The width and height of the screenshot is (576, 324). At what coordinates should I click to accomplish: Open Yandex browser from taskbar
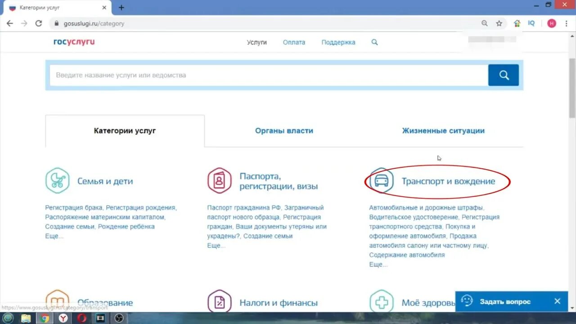[63, 318]
